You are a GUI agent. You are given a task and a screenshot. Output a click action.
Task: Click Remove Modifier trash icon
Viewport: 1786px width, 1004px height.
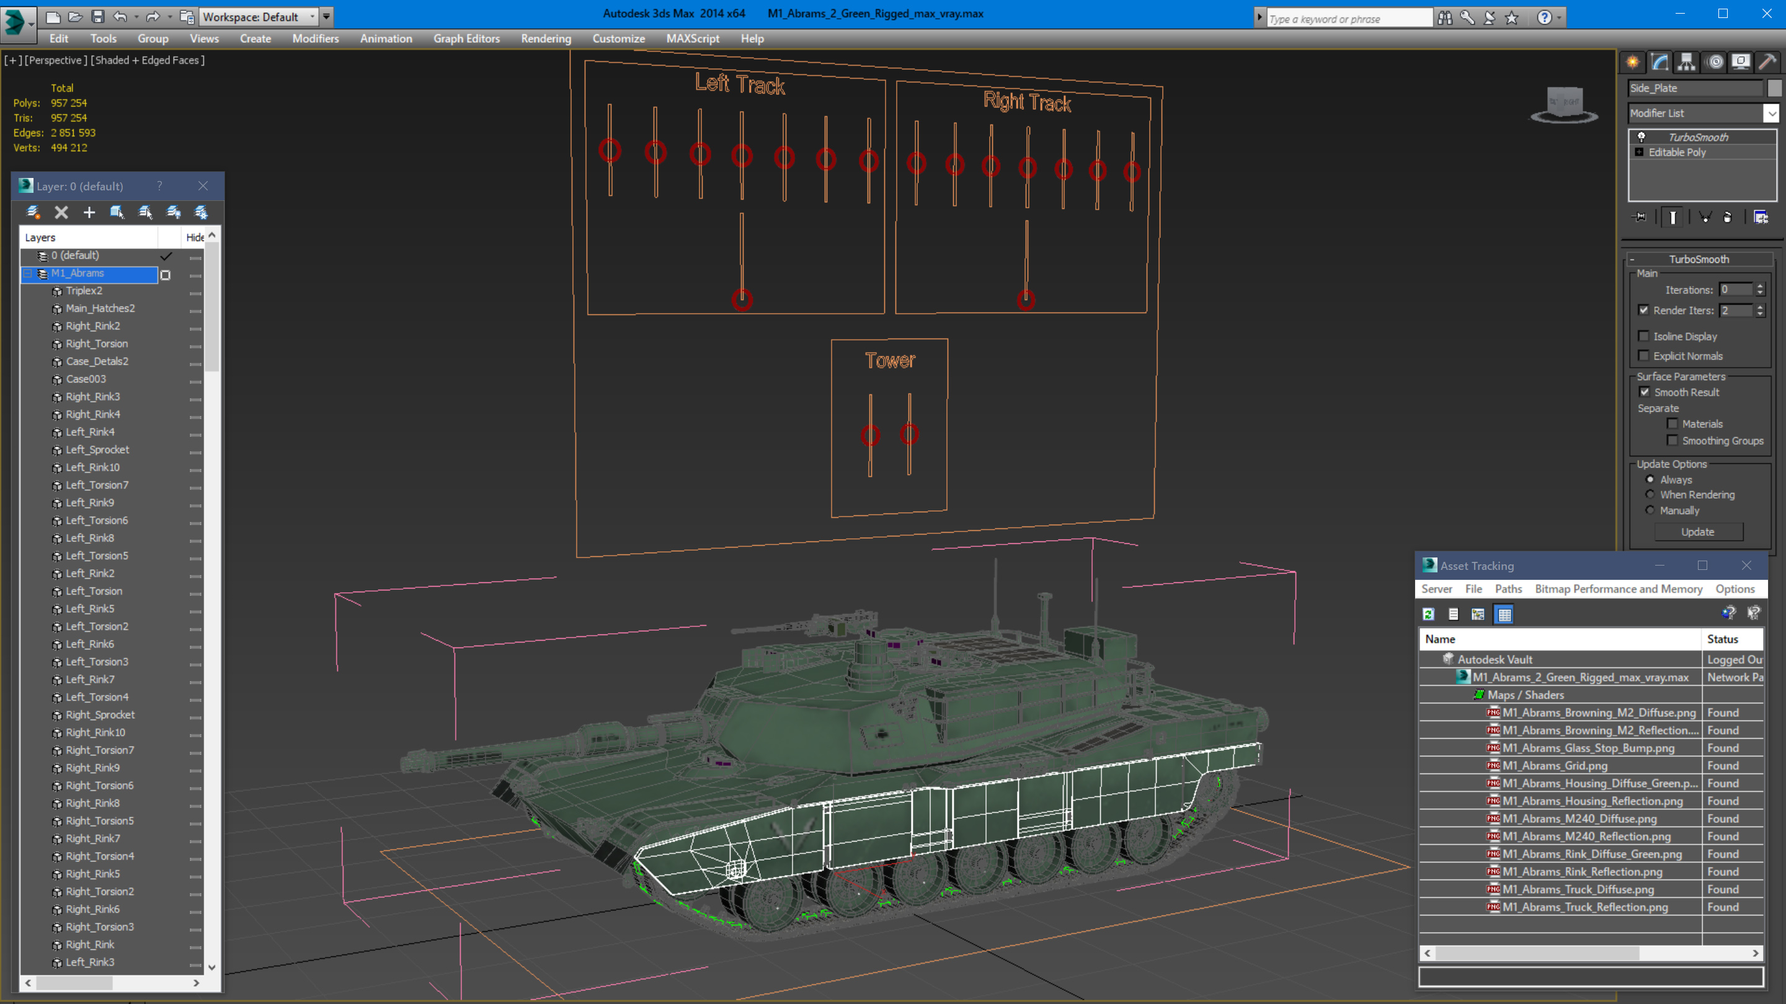click(1727, 217)
